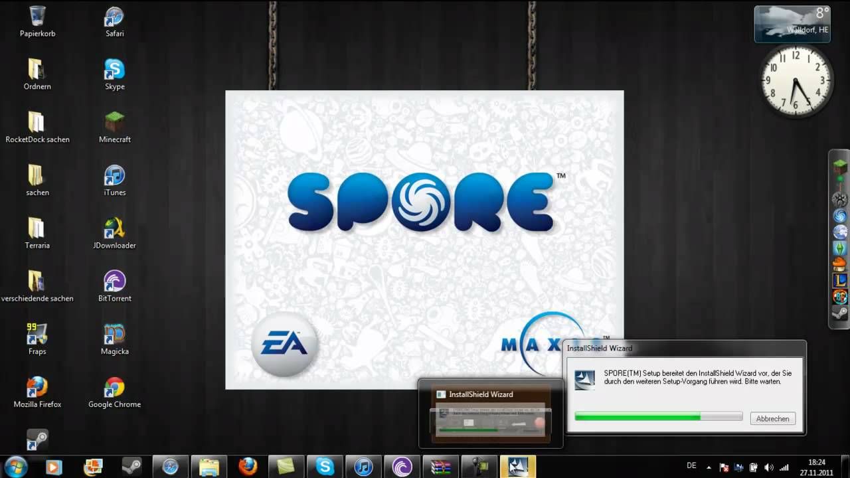Viewport: 850px width, 478px height.
Task: Select the RocketDock sachen folder
Action: (x=37, y=127)
